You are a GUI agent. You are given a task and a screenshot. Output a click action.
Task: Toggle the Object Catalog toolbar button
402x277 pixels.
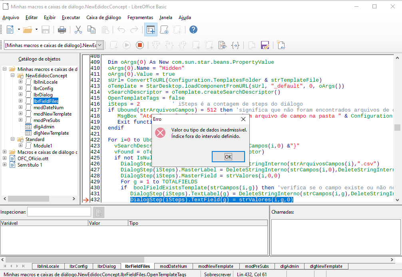151,29
